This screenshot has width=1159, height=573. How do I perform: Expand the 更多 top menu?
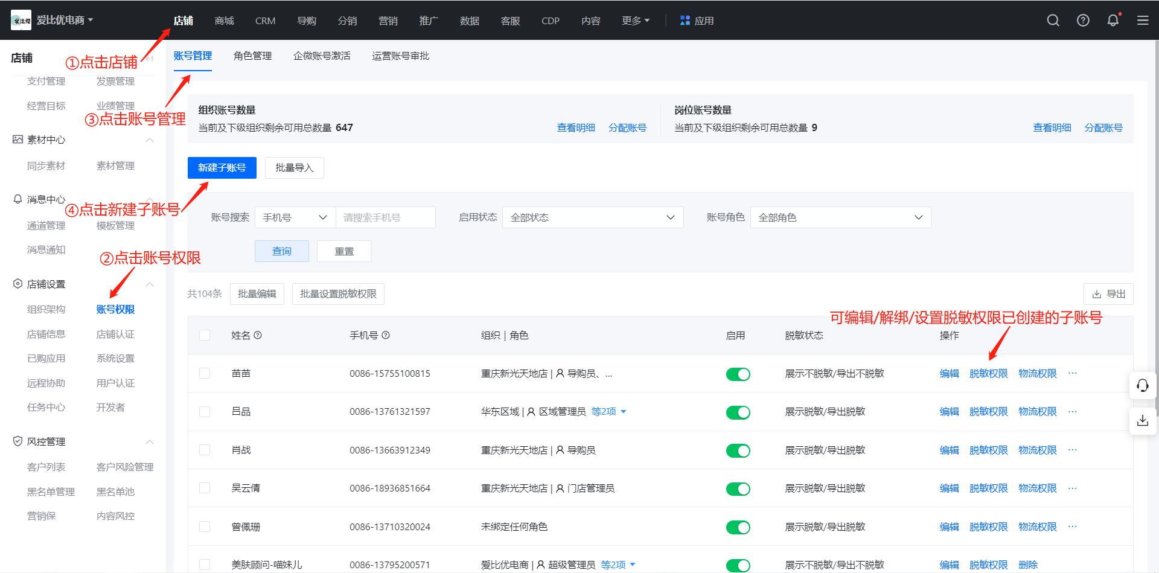(636, 21)
